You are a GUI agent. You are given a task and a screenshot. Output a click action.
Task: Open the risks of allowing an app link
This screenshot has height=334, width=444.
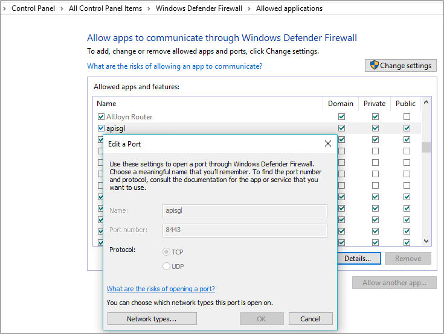[x=175, y=66]
